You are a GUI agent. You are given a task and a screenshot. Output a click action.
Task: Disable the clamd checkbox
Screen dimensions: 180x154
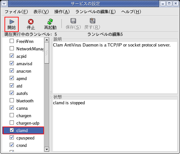pos(12,130)
